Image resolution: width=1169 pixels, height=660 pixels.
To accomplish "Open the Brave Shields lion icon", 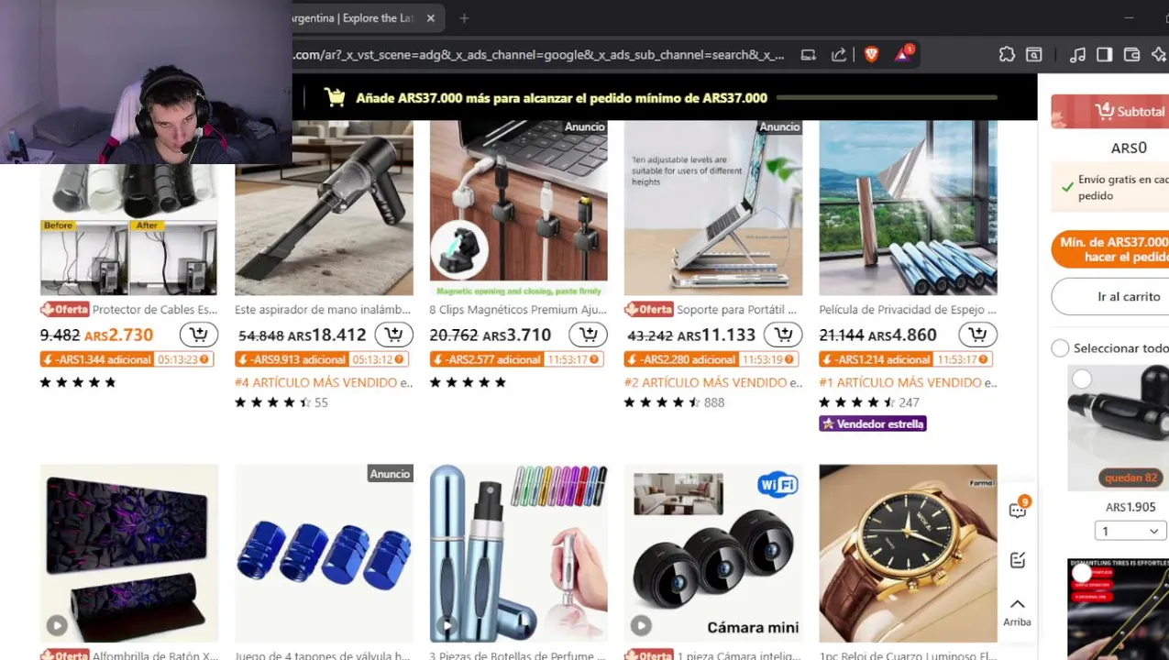I will pos(871,54).
